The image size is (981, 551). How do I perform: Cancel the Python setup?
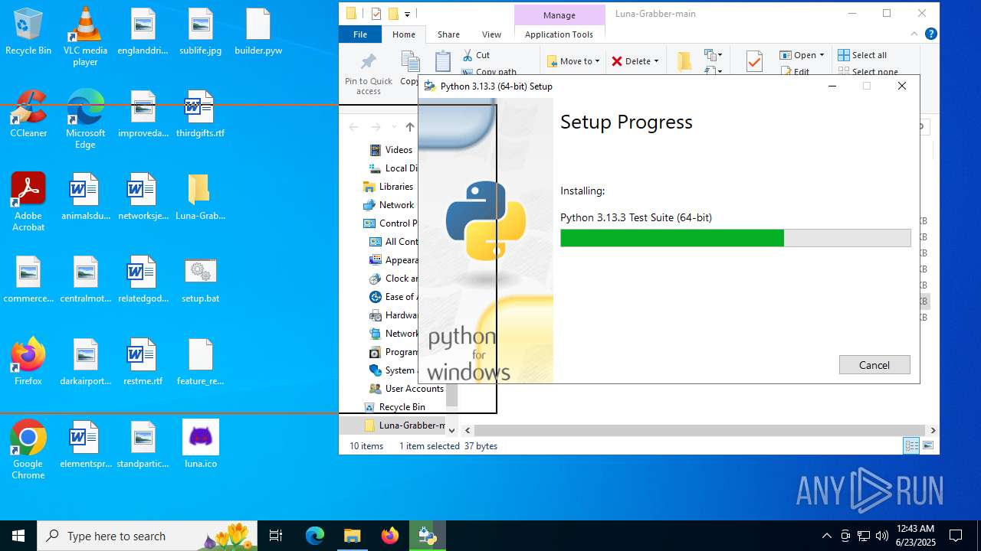click(x=874, y=365)
